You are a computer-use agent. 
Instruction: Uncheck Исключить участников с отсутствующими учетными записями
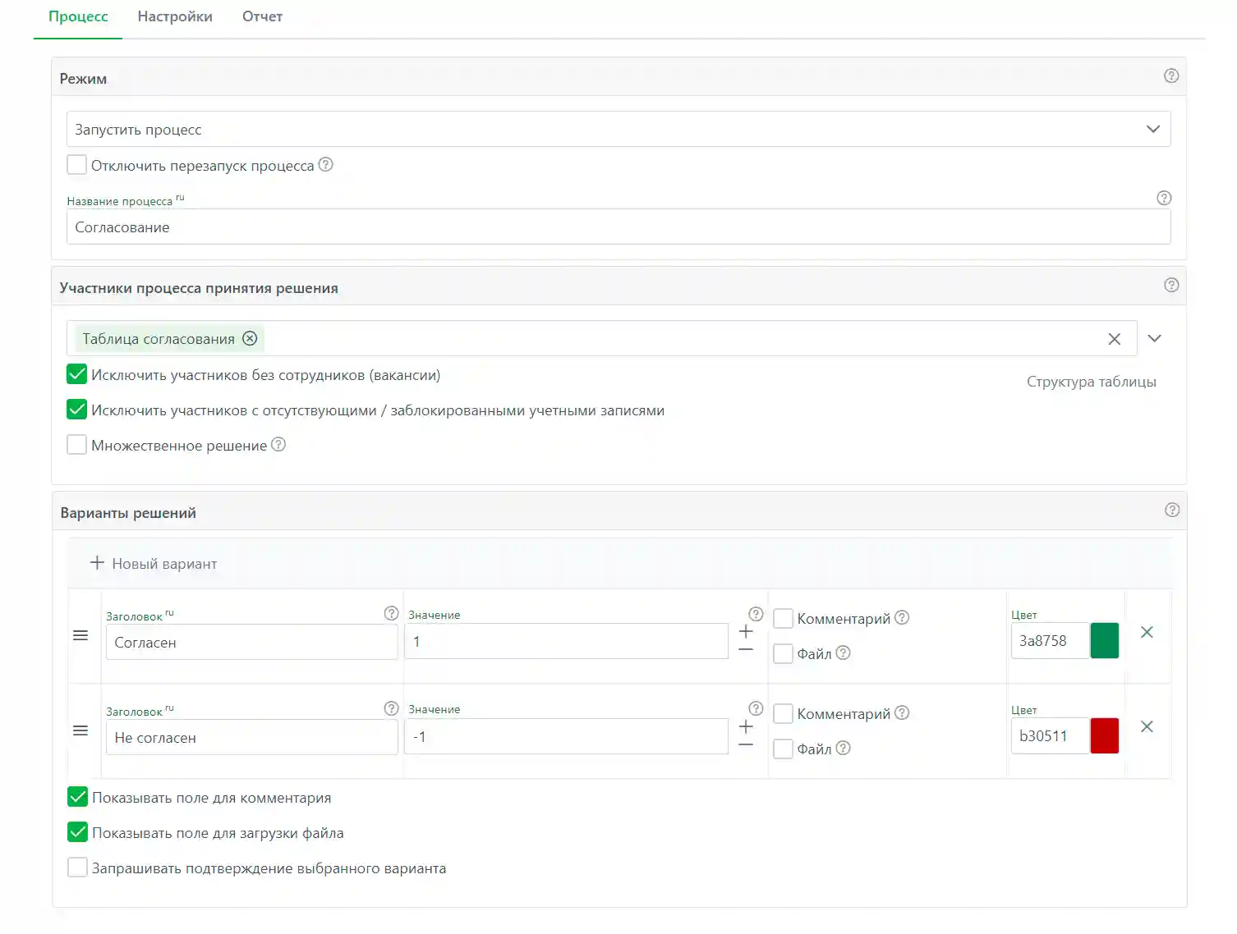pos(76,409)
